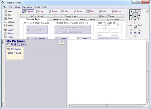Rotate image clockwise arrow icon
The width and height of the screenshot is (151, 109).
pos(139,29)
